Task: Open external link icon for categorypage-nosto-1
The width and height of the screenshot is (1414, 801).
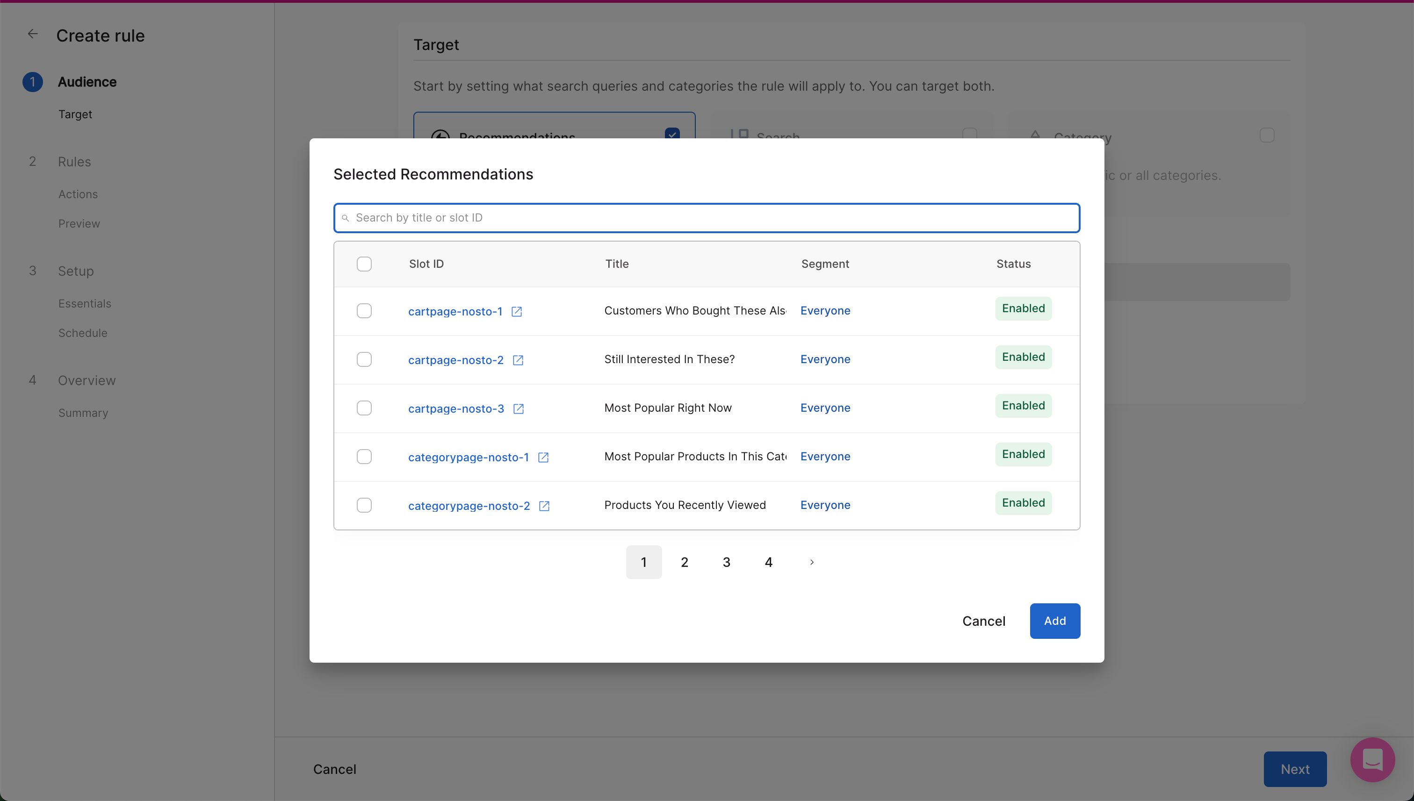Action: pos(543,457)
